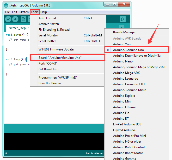Open Serial Monitor magnifier icon
This screenshot has width=172, height=160.
pyautogui.click(x=123, y=19)
